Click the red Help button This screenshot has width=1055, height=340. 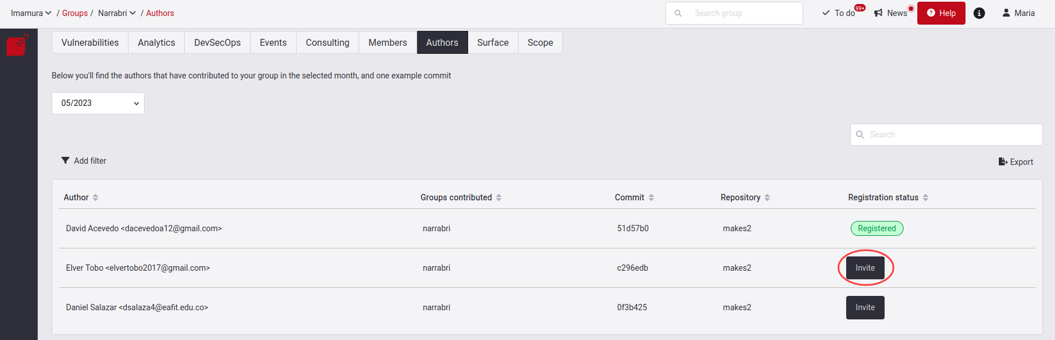(x=941, y=13)
